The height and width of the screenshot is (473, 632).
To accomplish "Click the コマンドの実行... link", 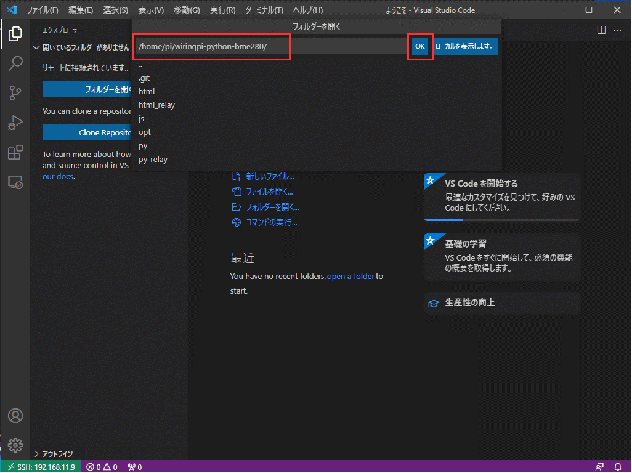I will 264,222.
